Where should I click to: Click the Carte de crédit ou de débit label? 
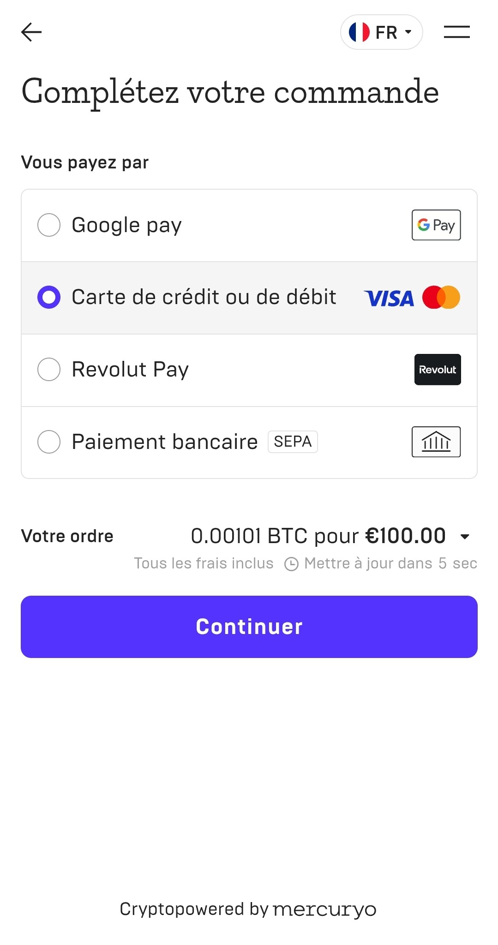pos(204,297)
